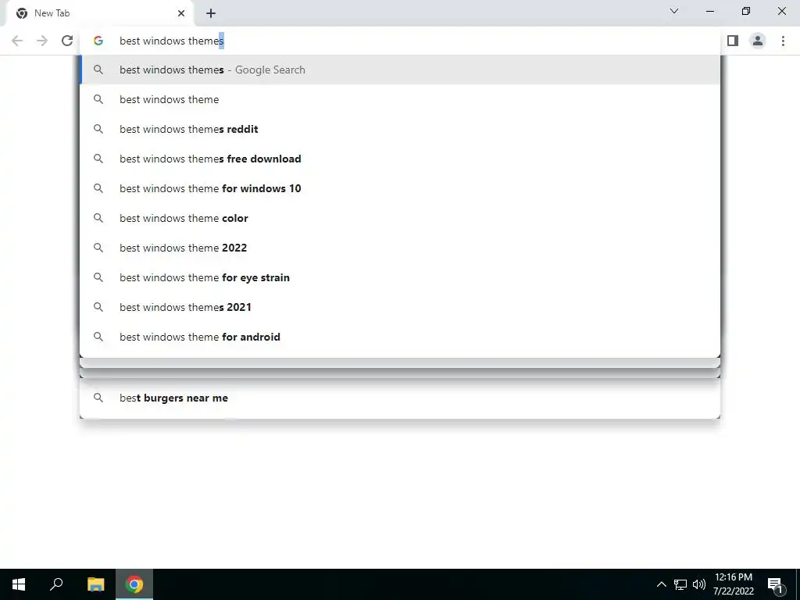
Task: Close the New Tab tab
Action: pyautogui.click(x=181, y=13)
